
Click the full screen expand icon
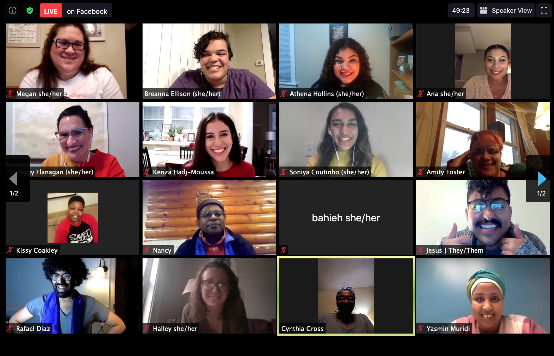[544, 11]
